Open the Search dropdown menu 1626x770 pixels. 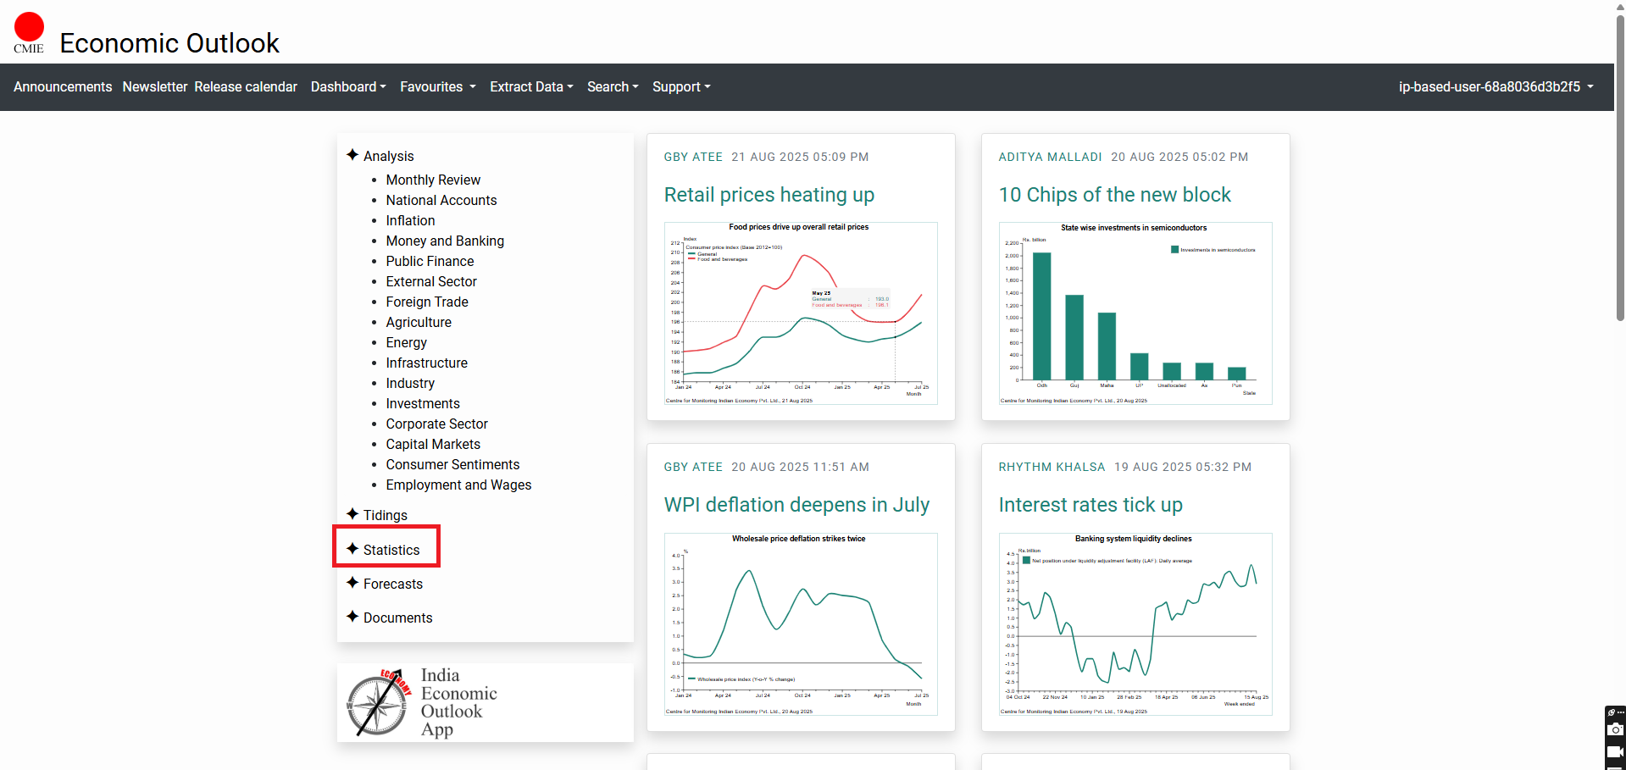pyautogui.click(x=613, y=87)
